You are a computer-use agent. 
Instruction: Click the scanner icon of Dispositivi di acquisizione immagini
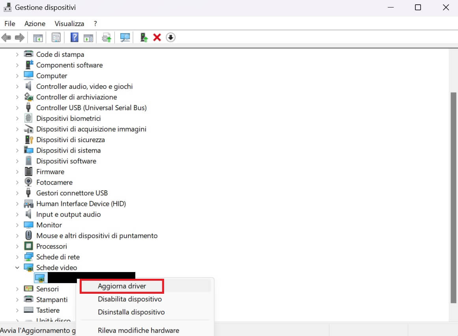[x=28, y=129]
